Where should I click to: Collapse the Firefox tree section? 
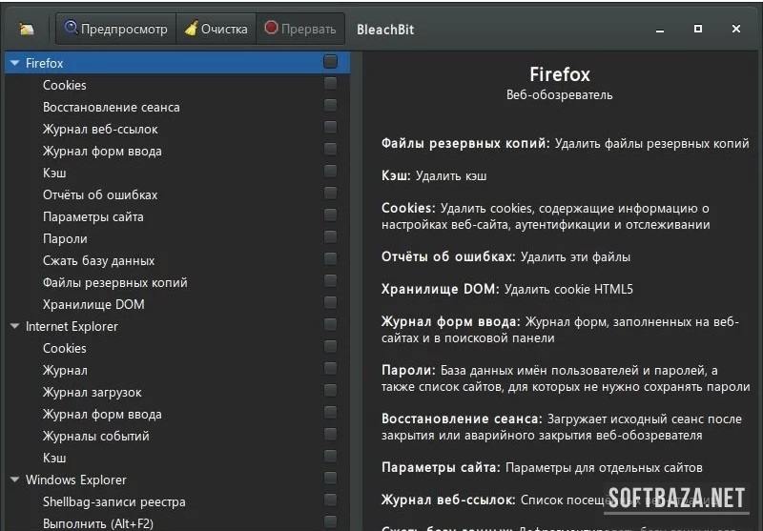(x=14, y=63)
